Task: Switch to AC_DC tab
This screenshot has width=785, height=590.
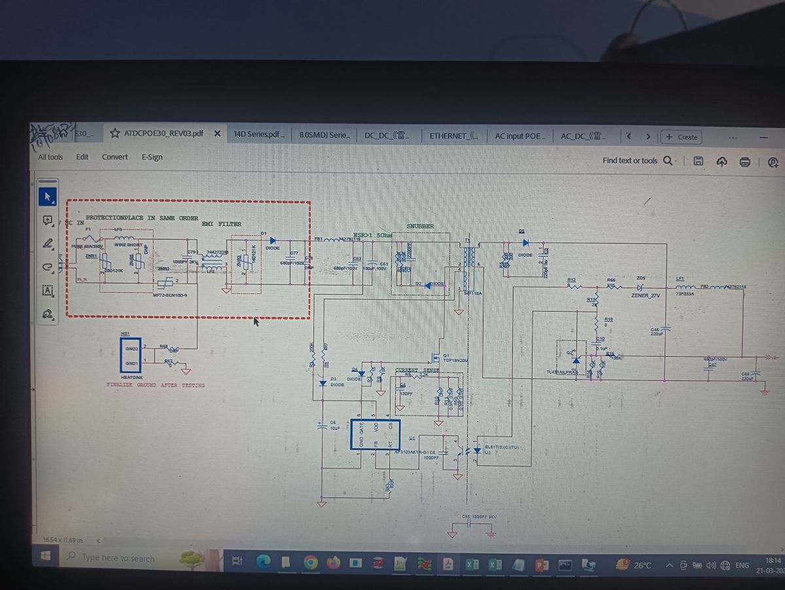Action: (584, 136)
